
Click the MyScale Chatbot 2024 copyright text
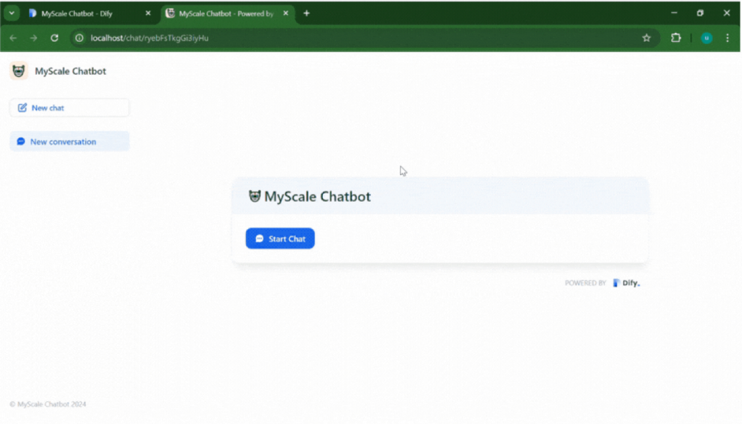point(48,404)
